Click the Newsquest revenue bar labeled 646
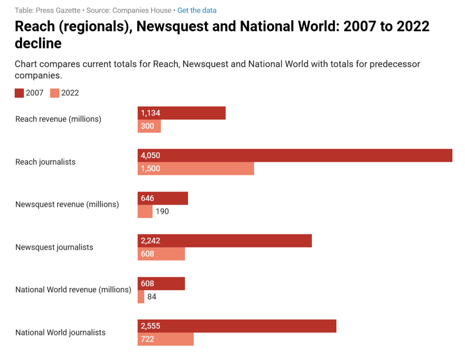Image resolution: width=465 pixels, height=355 pixels. click(163, 198)
